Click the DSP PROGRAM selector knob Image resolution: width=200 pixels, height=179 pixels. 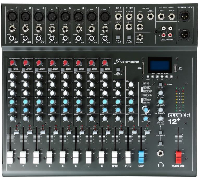146,110
